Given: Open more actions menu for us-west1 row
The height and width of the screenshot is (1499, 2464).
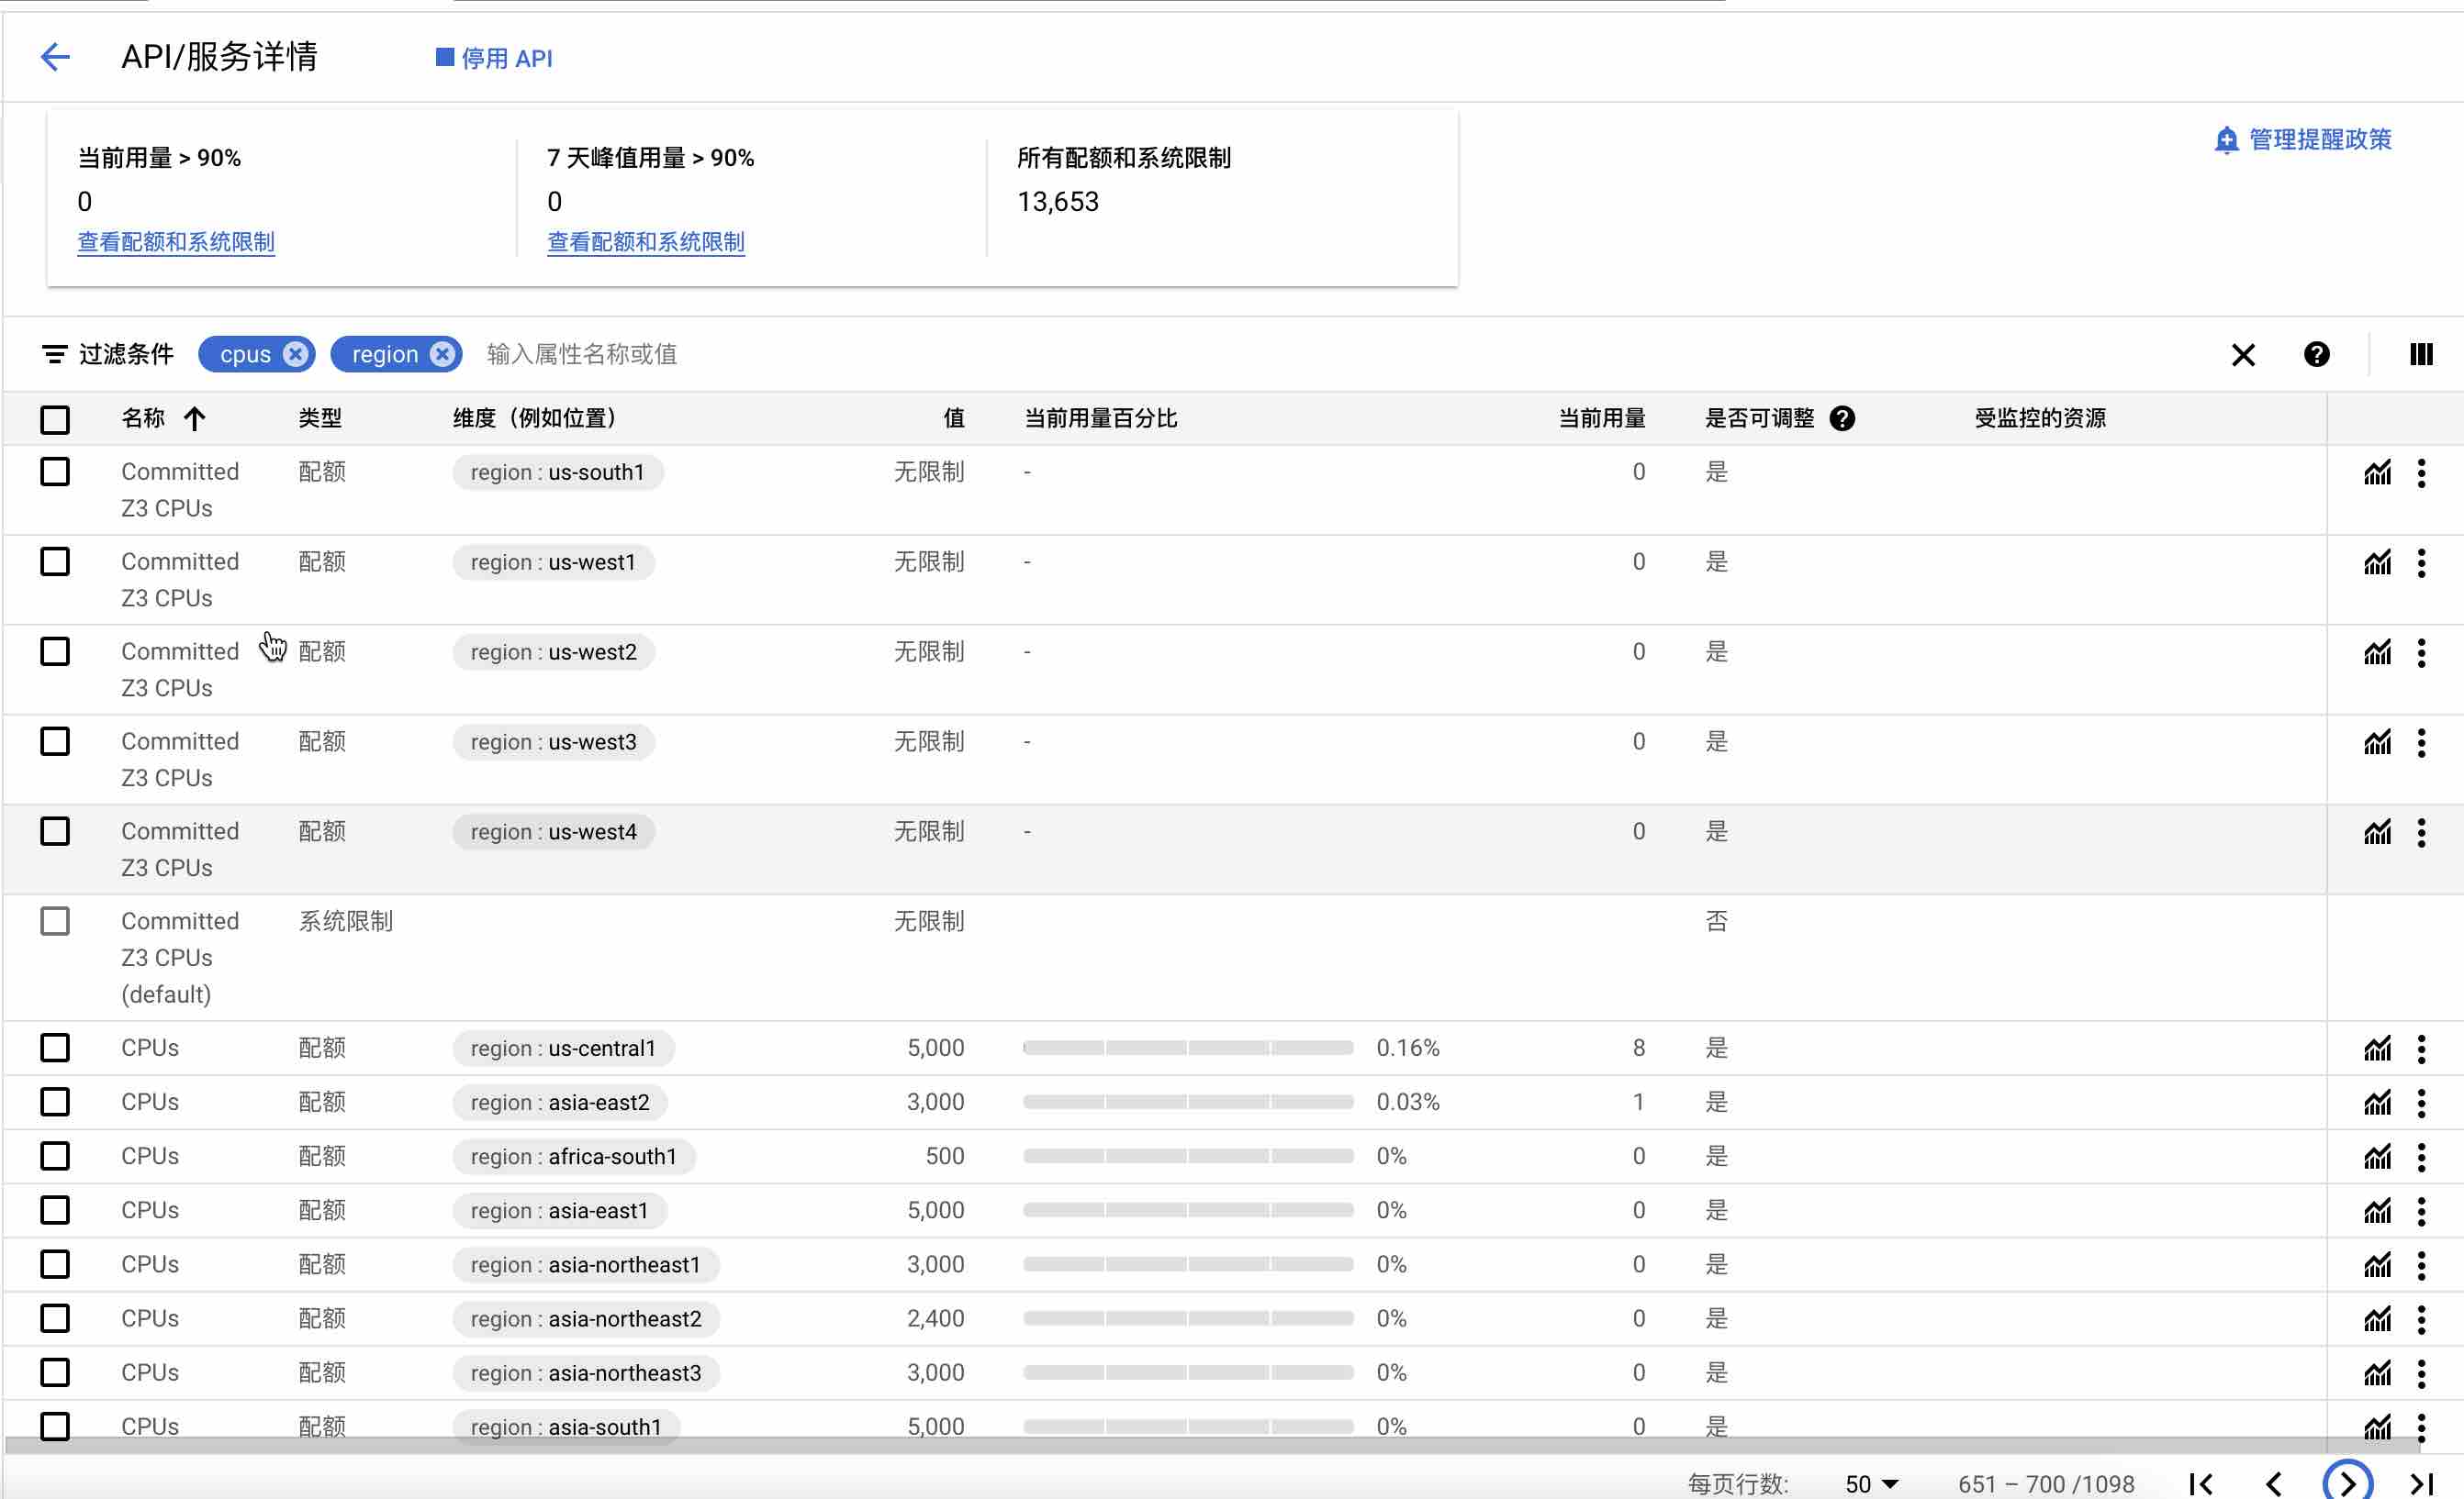Looking at the screenshot, I should [2421, 561].
